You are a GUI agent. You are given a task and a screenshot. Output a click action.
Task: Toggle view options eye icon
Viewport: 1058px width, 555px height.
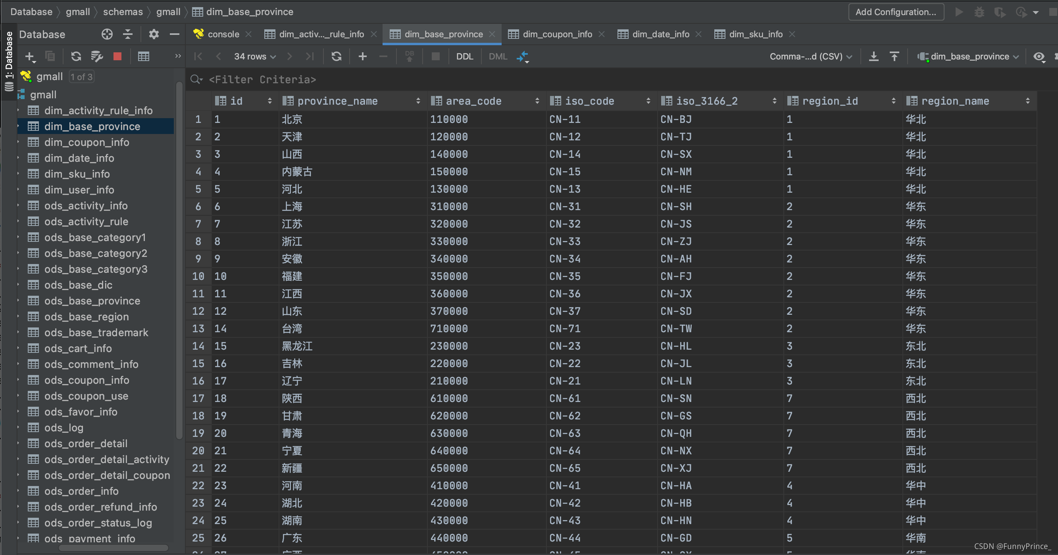[x=1039, y=57]
